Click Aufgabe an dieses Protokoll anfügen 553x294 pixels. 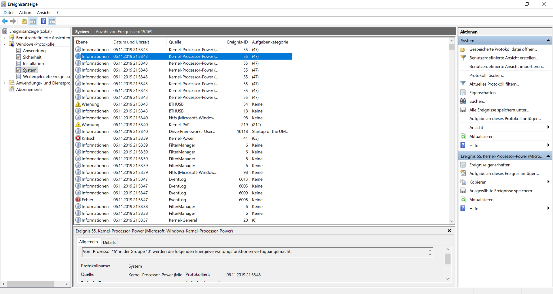pyautogui.click(x=505, y=119)
